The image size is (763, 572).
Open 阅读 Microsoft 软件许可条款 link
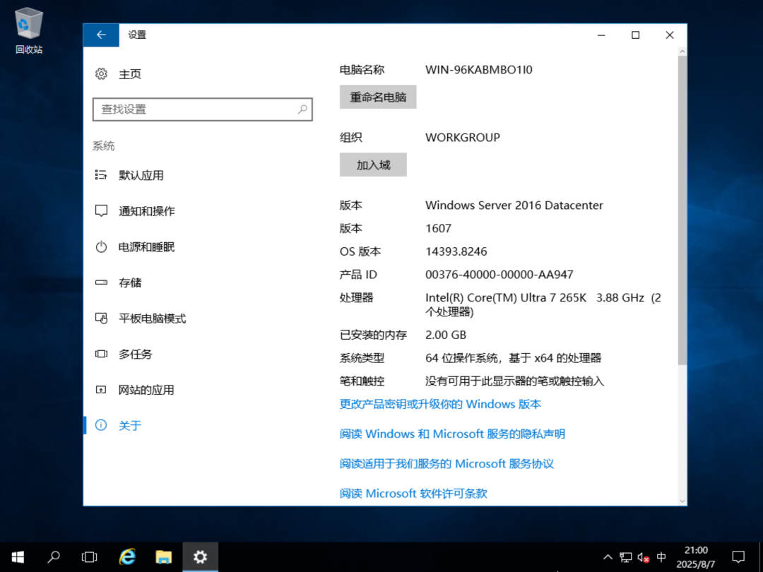point(413,493)
